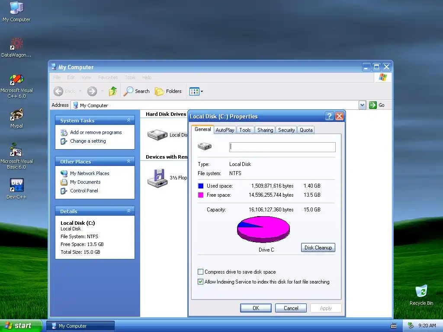The height and width of the screenshot is (332, 443).
Task: Open the Forward history dropdown arrow
Action: coord(102,91)
